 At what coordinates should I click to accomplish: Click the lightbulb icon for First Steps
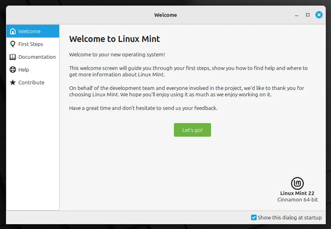coord(13,44)
